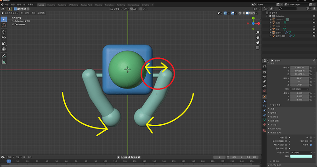Select the Transform tool
The image size is (317, 167).
pos(4,49)
